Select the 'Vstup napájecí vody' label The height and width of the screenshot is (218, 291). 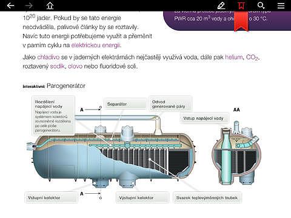204,118
